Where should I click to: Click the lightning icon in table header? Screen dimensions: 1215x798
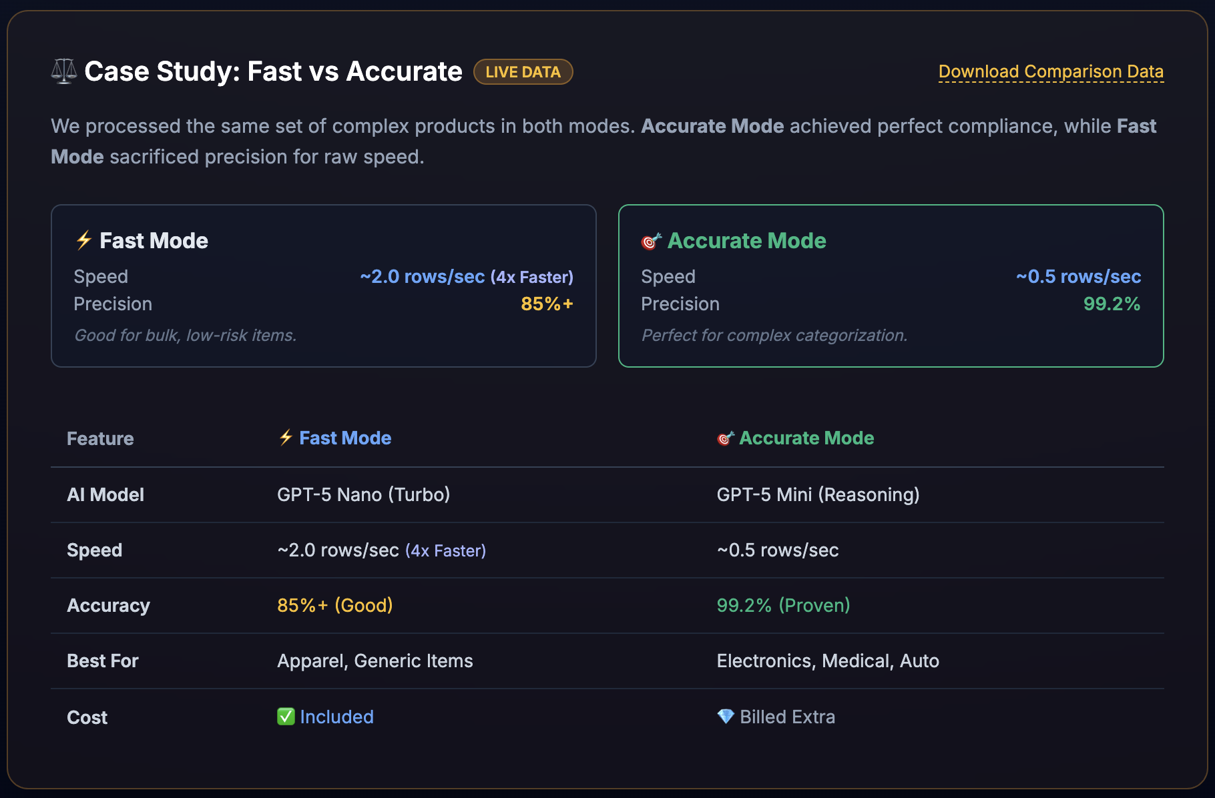coord(286,438)
